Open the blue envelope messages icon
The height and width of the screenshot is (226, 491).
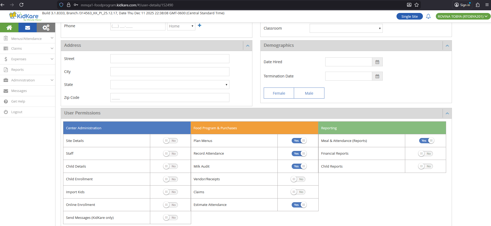(27, 27)
